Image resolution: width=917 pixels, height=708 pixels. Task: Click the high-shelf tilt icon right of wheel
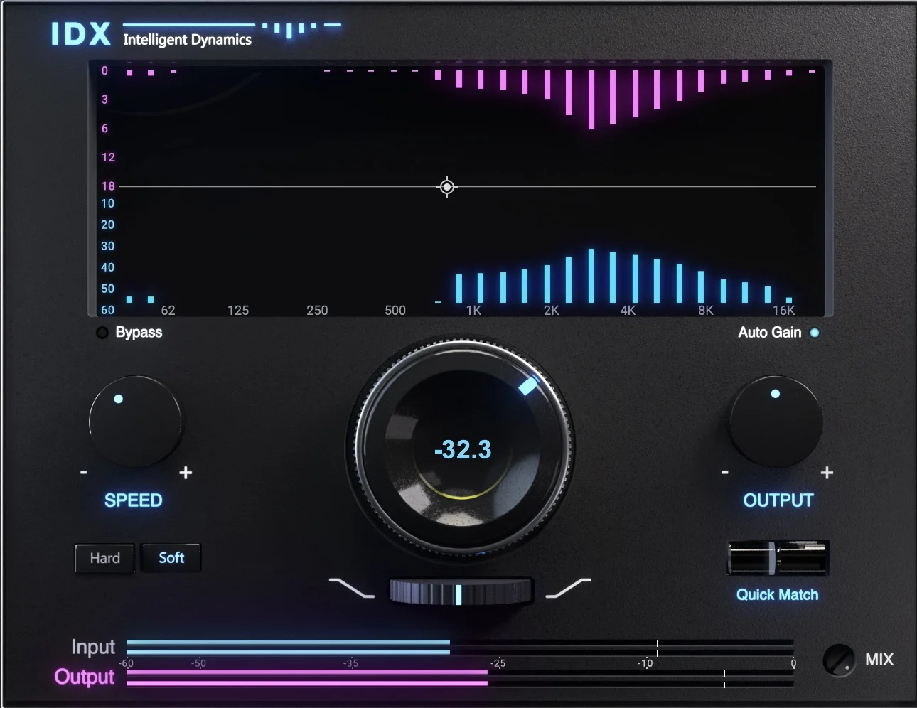pyautogui.click(x=568, y=588)
